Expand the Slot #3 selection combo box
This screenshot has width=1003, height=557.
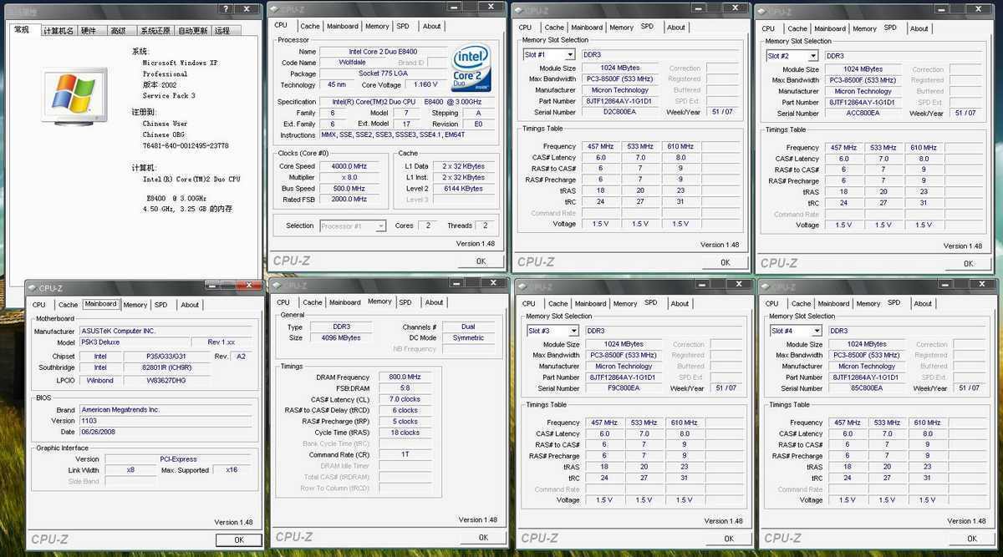(573, 331)
